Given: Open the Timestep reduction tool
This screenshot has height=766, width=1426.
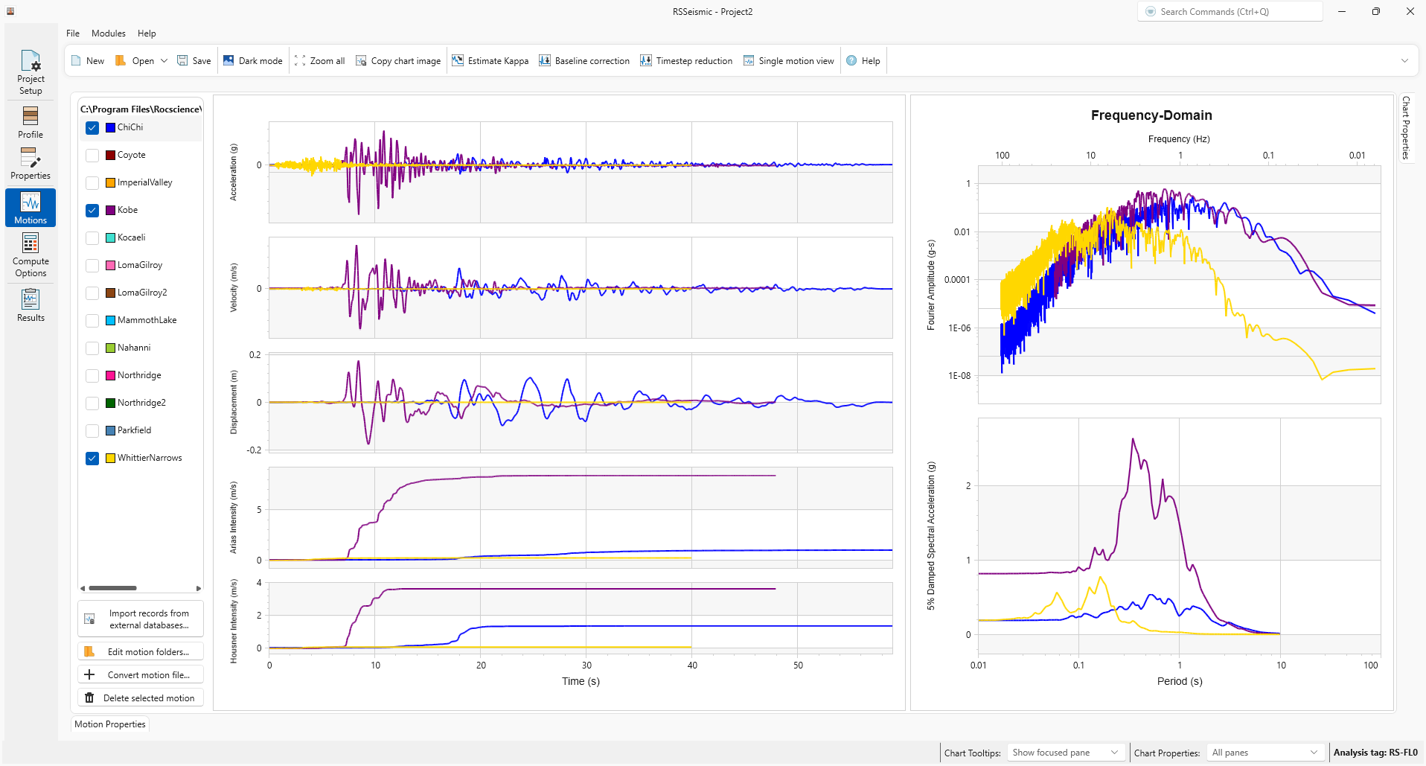Looking at the screenshot, I should click(x=686, y=61).
